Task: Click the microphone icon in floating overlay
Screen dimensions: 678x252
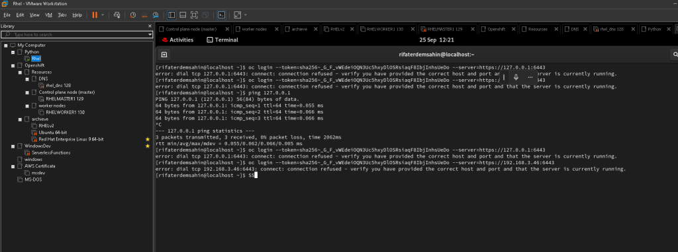Action: 516,77
